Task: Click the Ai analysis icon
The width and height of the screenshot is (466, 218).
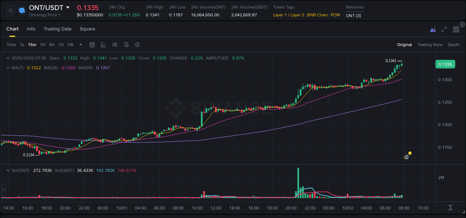Action: pos(433,30)
